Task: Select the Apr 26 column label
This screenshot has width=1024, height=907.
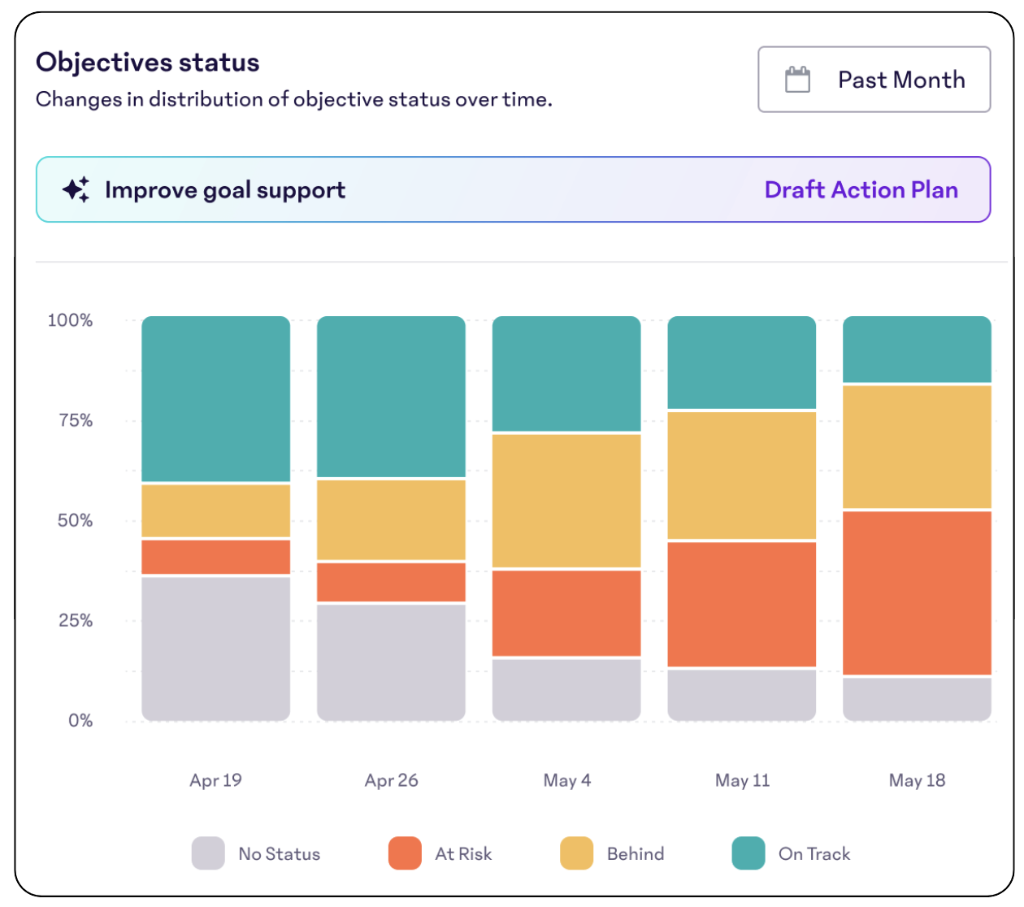Action: (x=391, y=780)
